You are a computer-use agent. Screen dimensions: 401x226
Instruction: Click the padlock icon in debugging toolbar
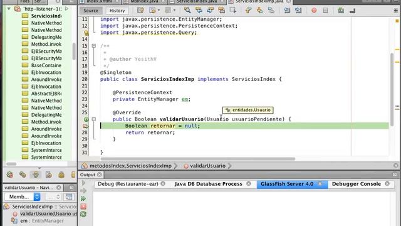click(x=61, y=175)
